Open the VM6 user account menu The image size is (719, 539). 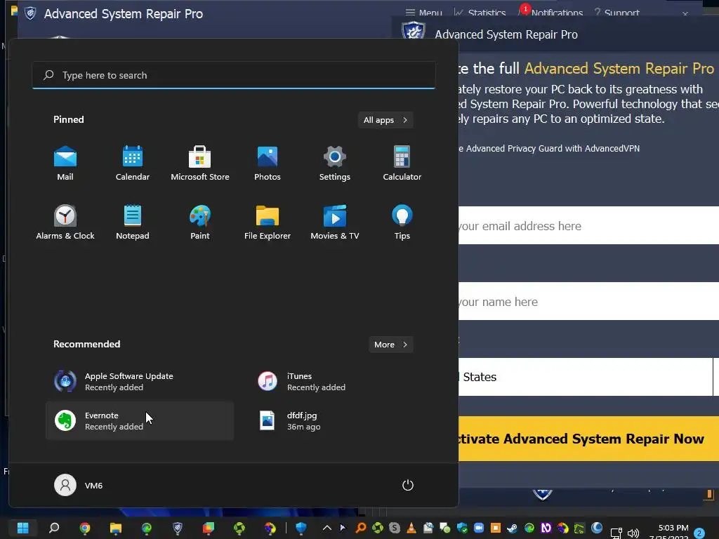pyautogui.click(x=79, y=485)
